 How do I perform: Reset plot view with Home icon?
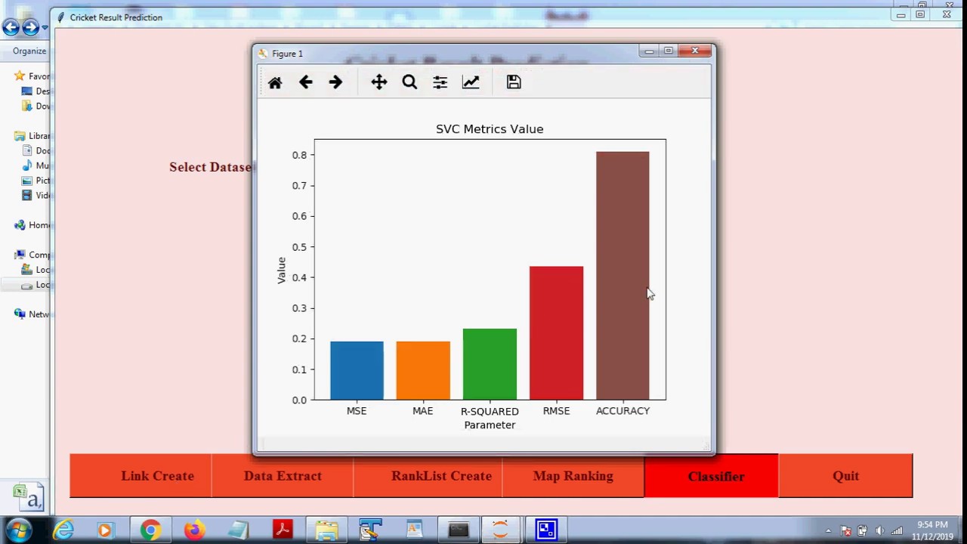(x=275, y=82)
